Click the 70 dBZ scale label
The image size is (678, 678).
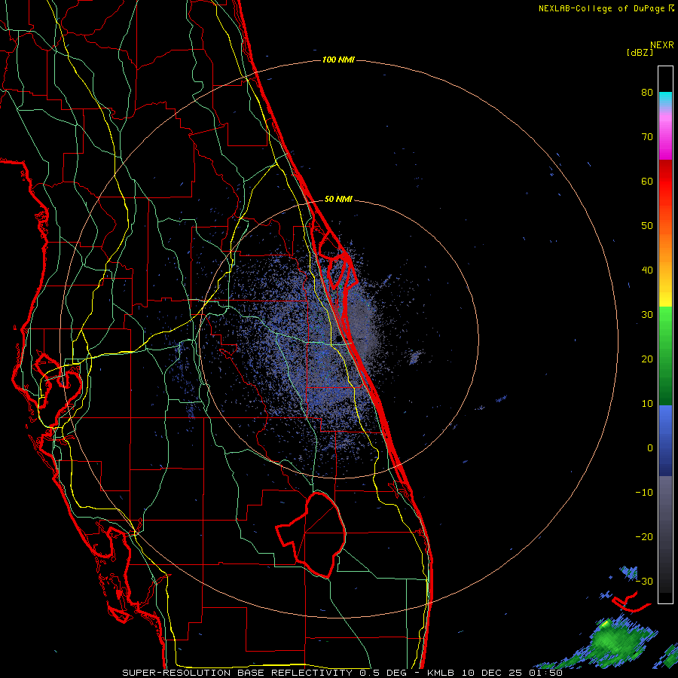click(647, 137)
